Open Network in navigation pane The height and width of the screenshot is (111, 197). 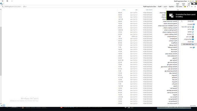192,47
